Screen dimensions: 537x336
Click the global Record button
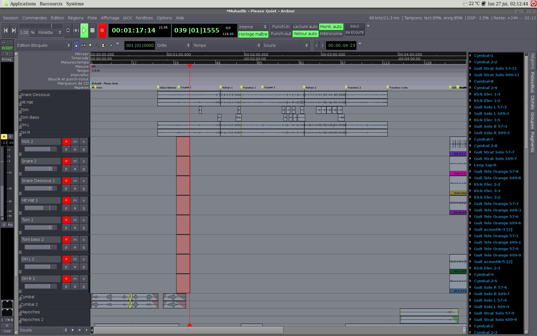pos(102,31)
